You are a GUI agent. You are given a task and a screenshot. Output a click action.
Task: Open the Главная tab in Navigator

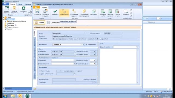(x=13, y=4)
